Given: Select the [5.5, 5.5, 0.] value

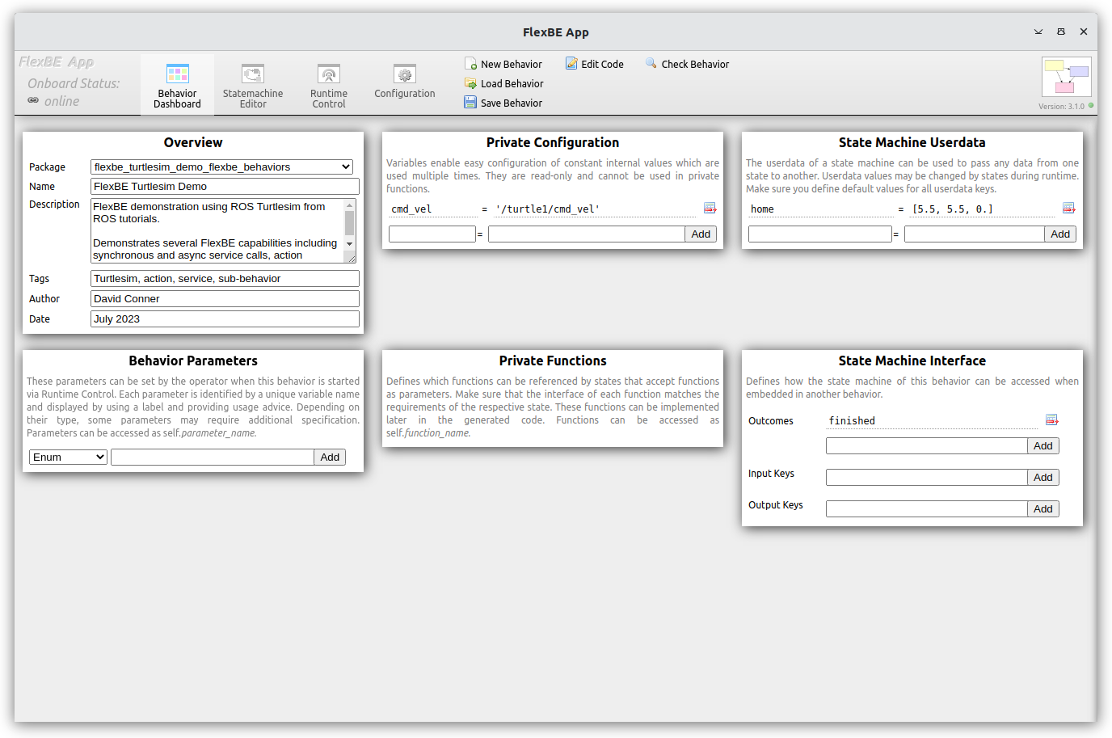Looking at the screenshot, I should [953, 209].
